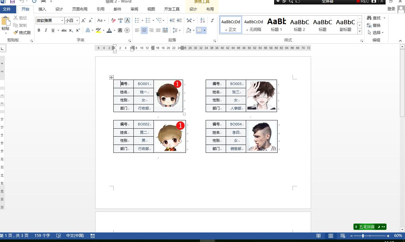
Task: Click the Paste button
Action: 5,25
